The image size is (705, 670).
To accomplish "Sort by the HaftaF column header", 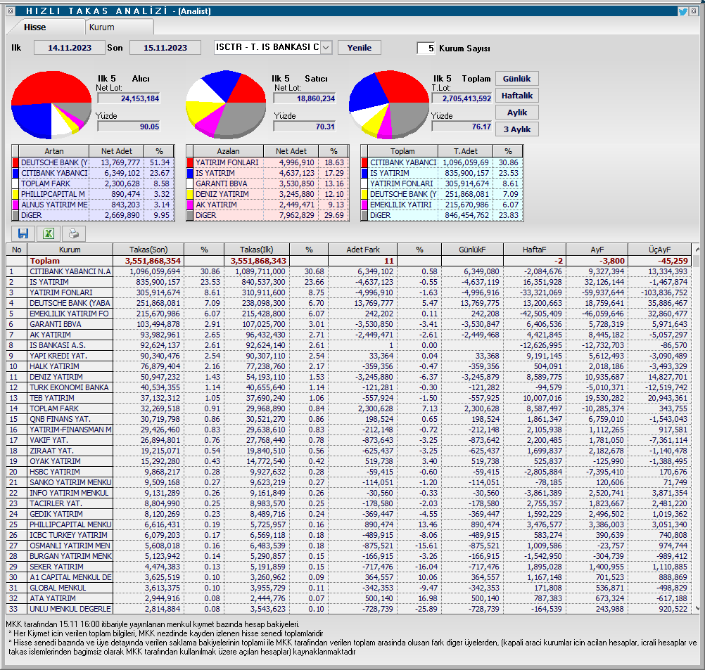I will coord(534,250).
